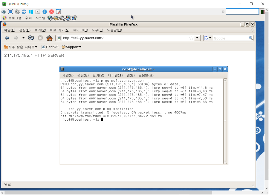Launch the email client panel icon
The image size is (269, 195).
[56, 18]
